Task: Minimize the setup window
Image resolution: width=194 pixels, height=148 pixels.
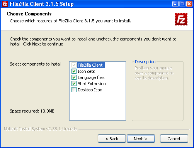Action: tap(175, 4)
